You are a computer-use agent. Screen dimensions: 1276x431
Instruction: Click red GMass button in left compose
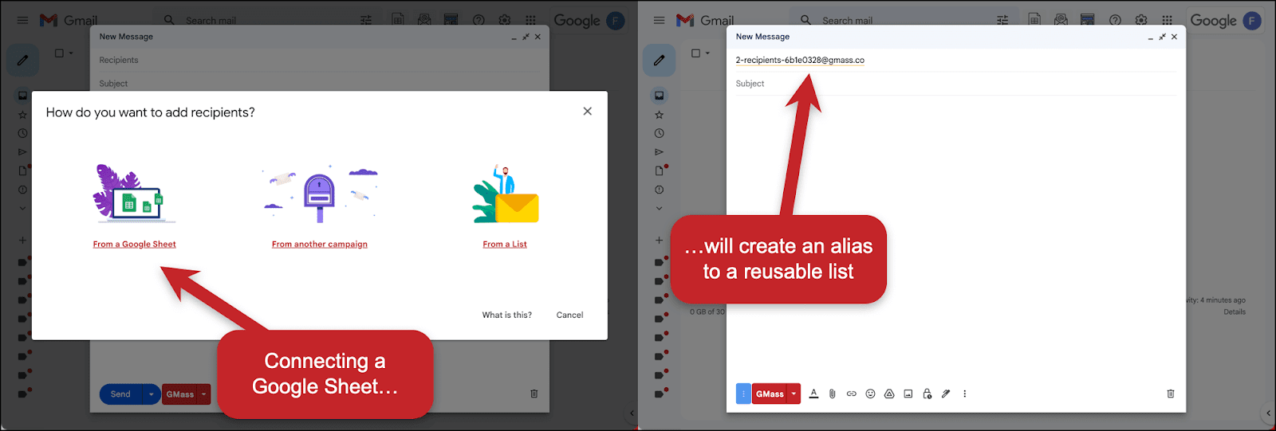pos(179,394)
